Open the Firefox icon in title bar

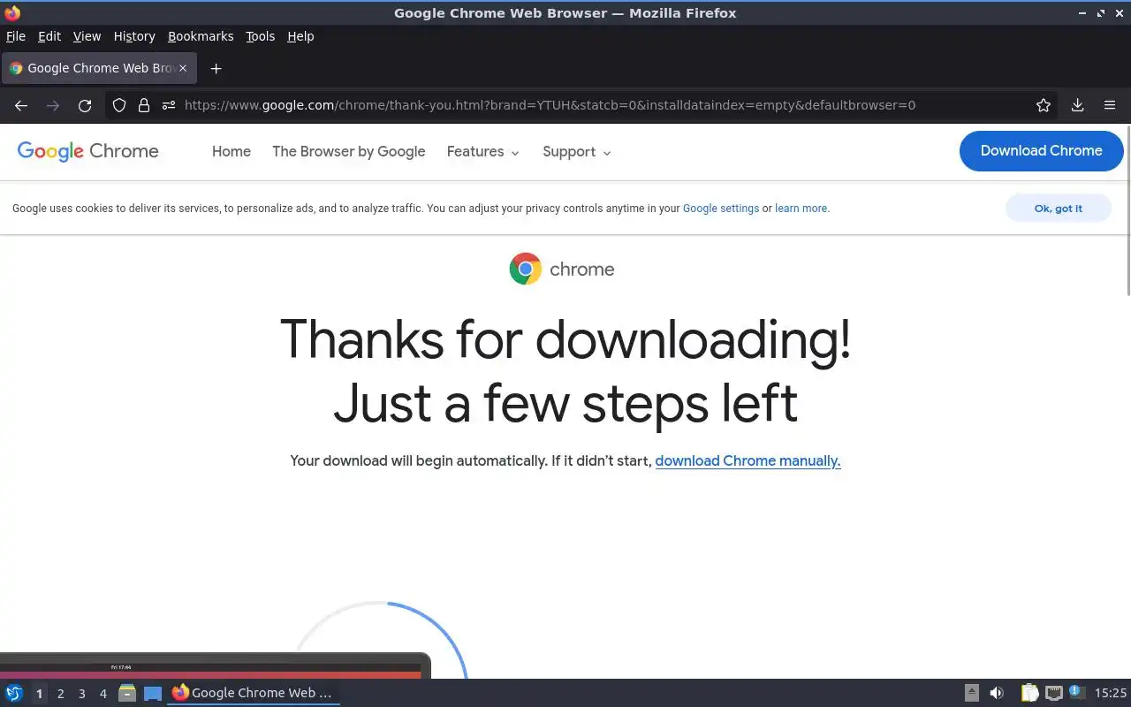point(12,12)
